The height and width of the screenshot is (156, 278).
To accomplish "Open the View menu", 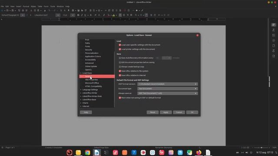I will 13,6.
